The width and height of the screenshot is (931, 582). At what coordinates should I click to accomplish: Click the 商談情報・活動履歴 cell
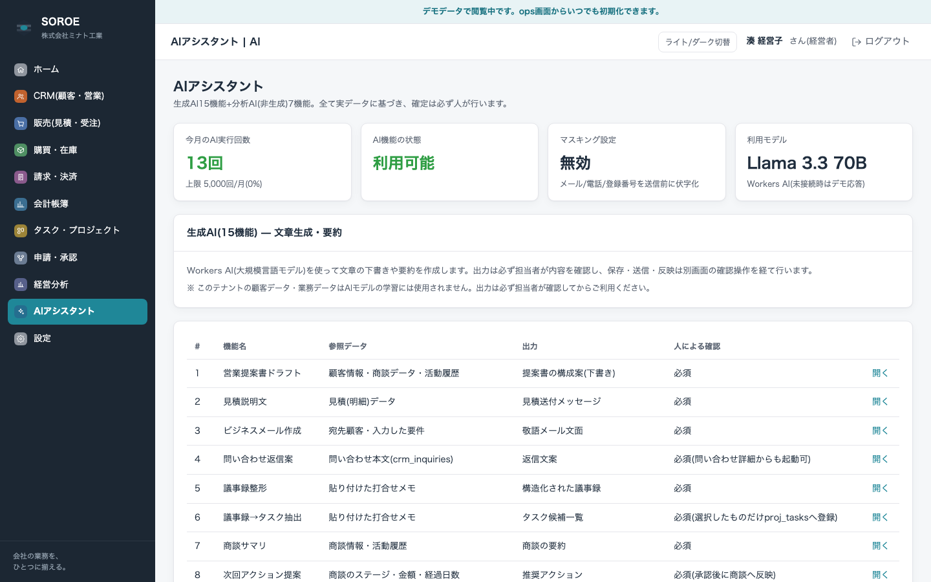368,546
